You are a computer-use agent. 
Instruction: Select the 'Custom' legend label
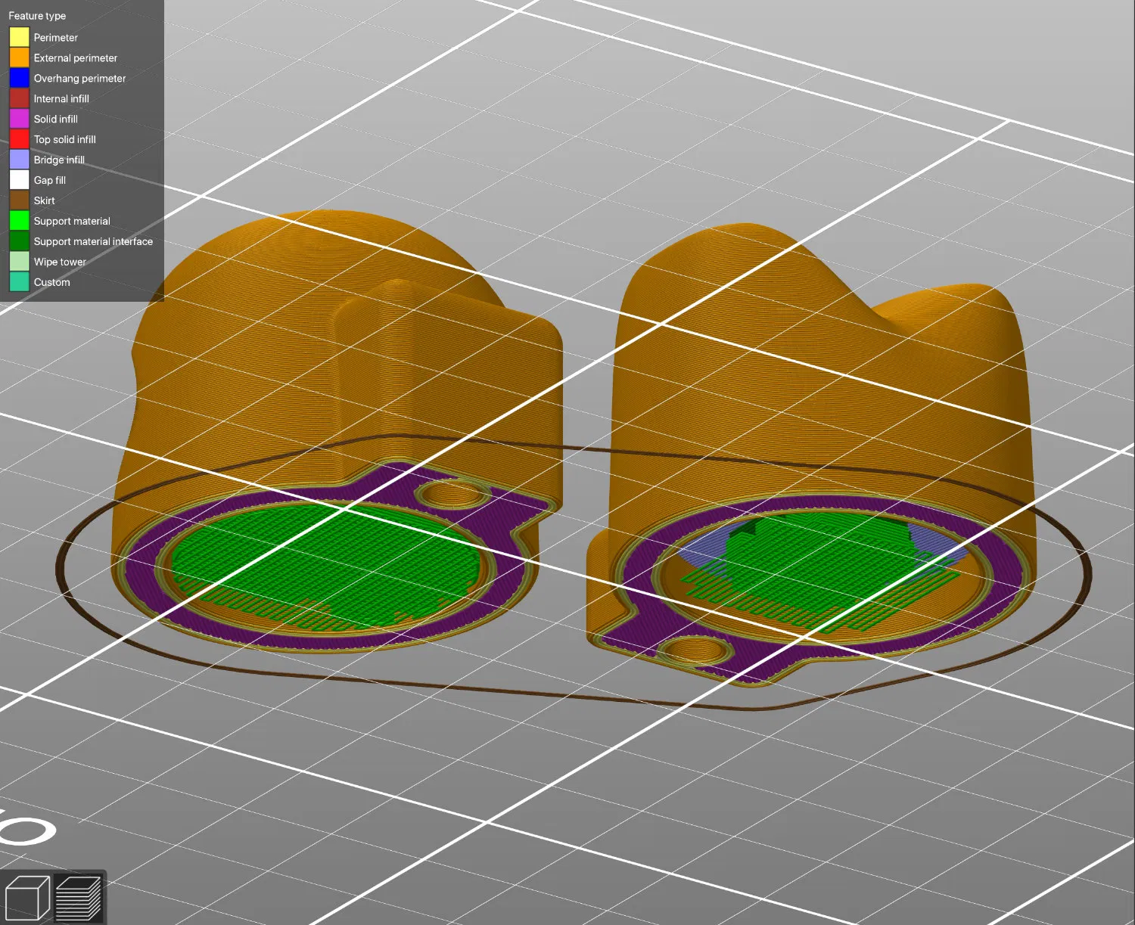pyautogui.click(x=51, y=283)
